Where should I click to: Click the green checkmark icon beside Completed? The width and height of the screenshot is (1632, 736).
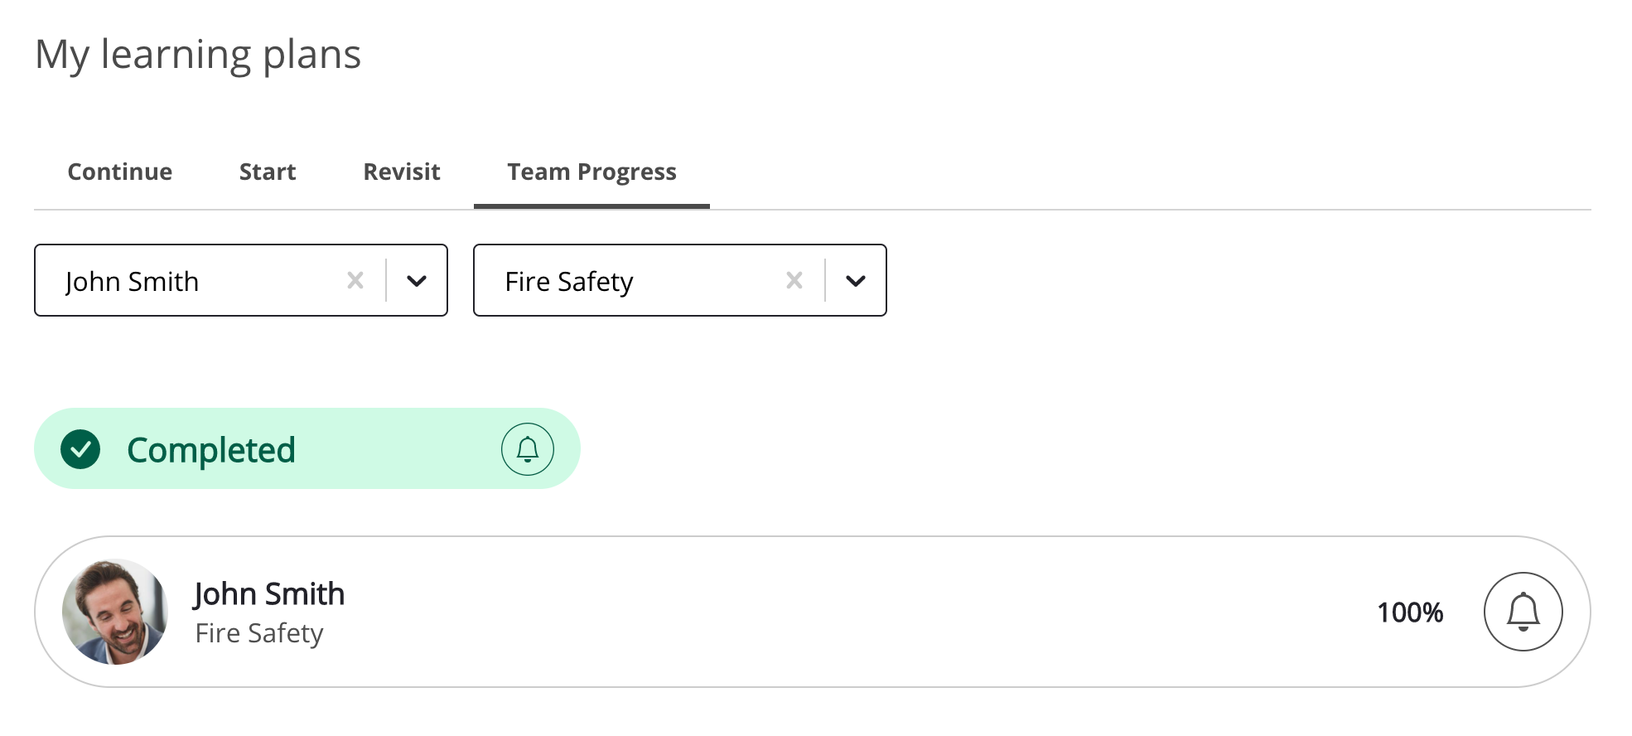tap(80, 449)
